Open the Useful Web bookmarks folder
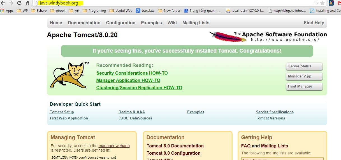 [121, 11]
